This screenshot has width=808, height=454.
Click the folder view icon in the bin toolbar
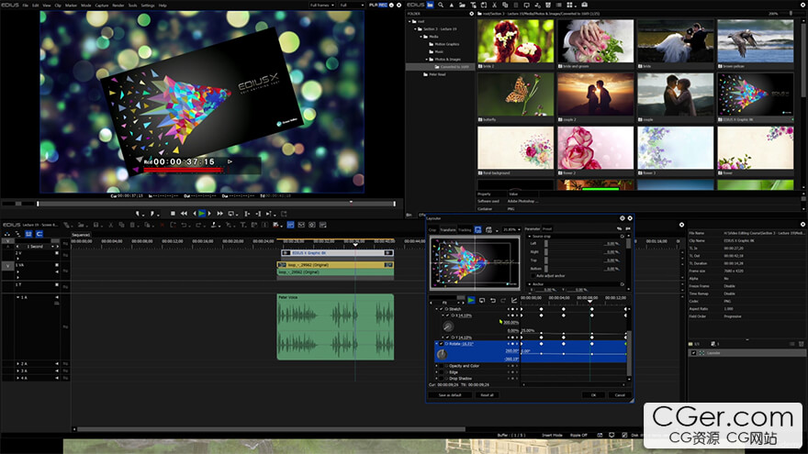point(430,6)
